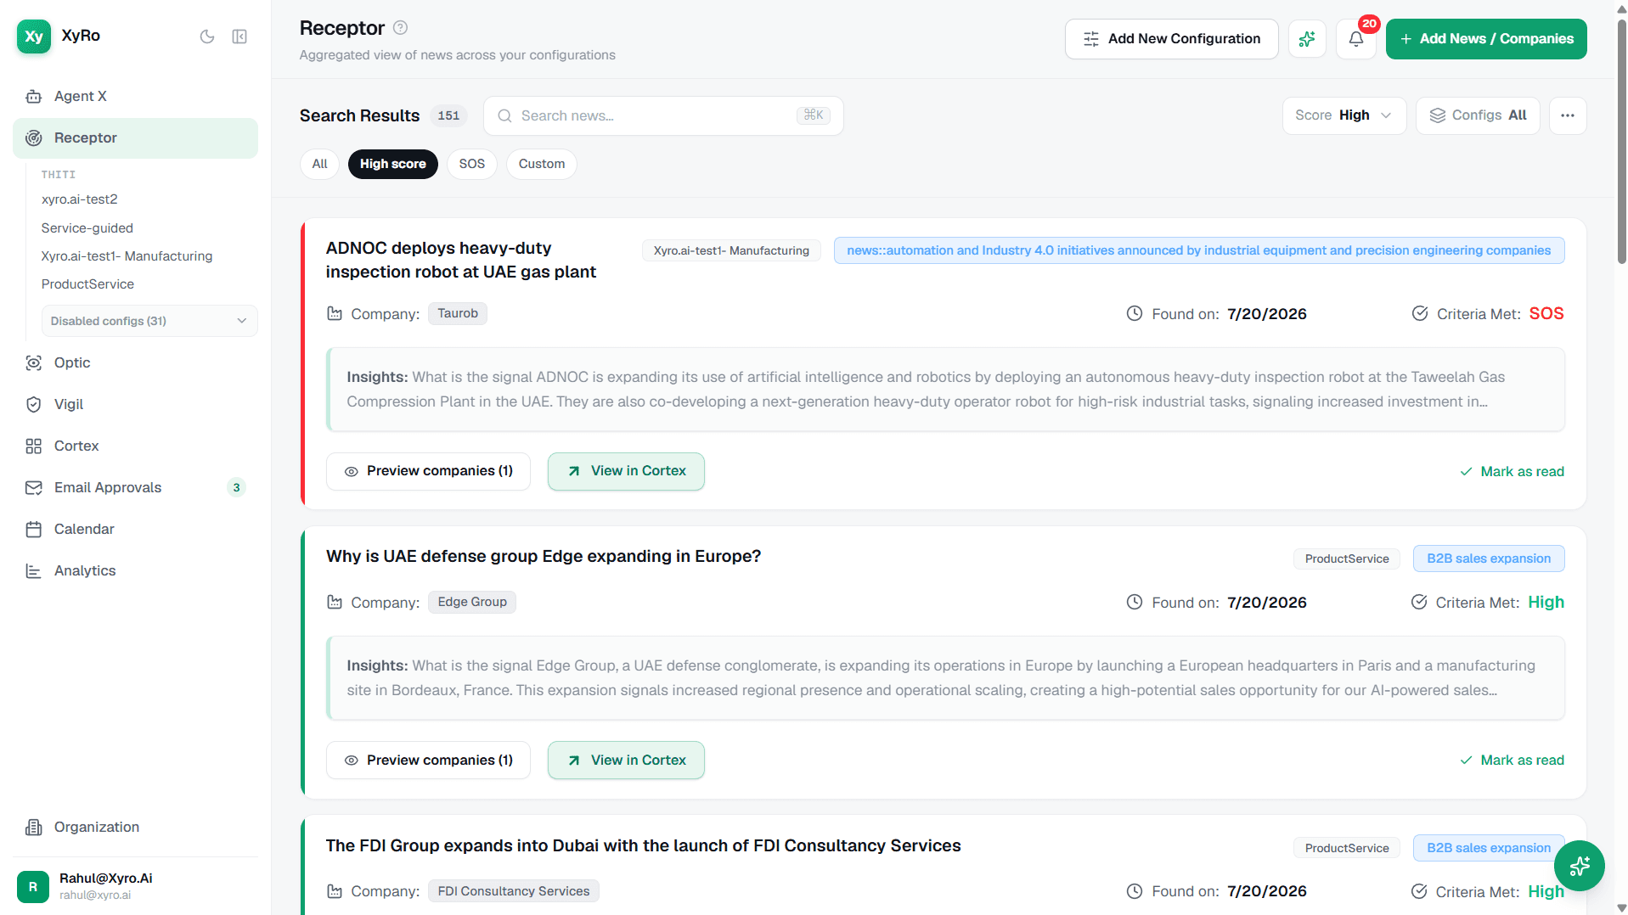Click the Cortex grid icon
This screenshot has width=1628, height=915.
tap(34, 446)
